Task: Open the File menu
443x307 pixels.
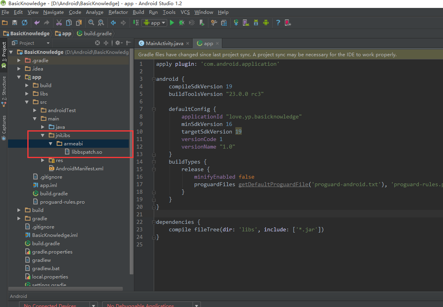Action: tap(6, 12)
